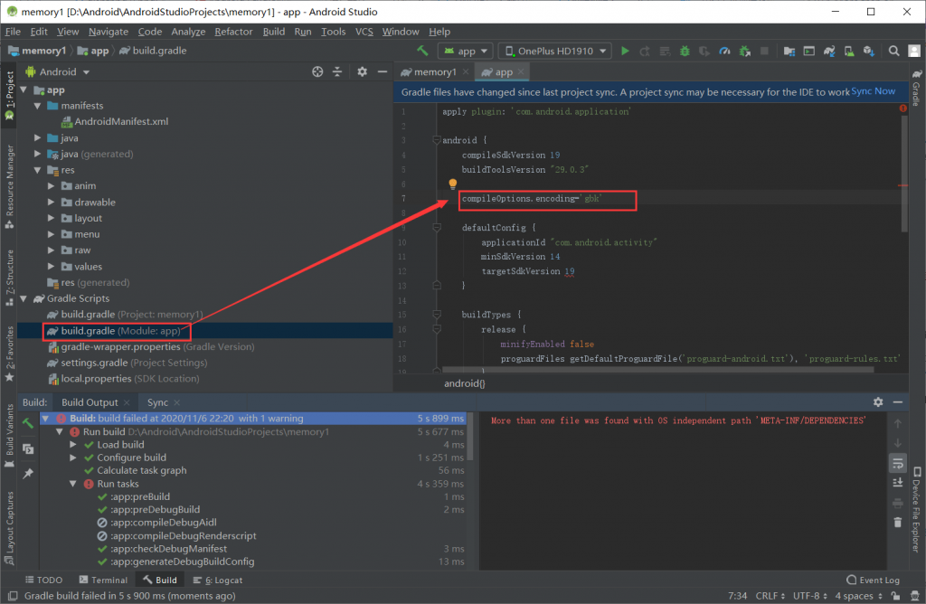This screenshot has height=604, width=926.
Task: Select local.properties (SDK Location) file
Action: tap(123, 379)
